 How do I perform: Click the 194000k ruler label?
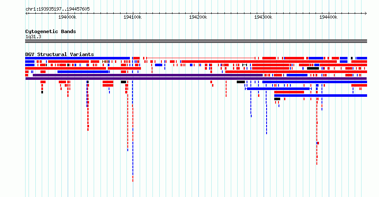67,17
